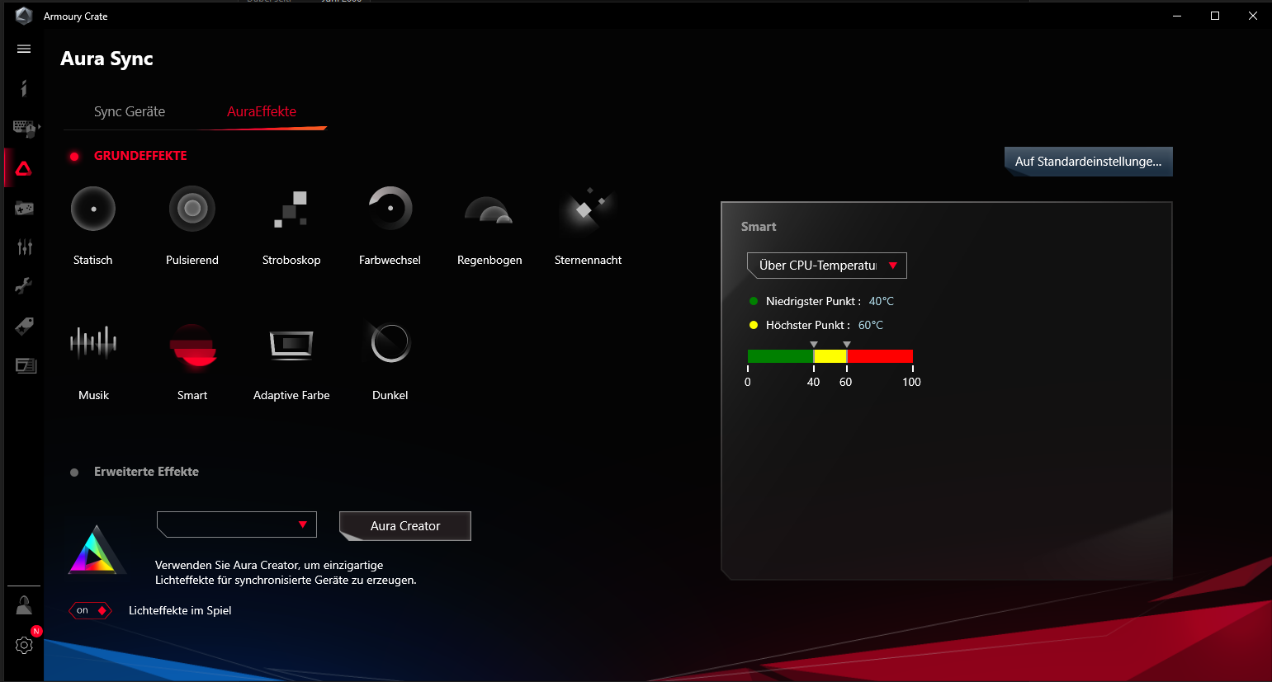Open the Home info icon in sidebar

pos(24,88)
